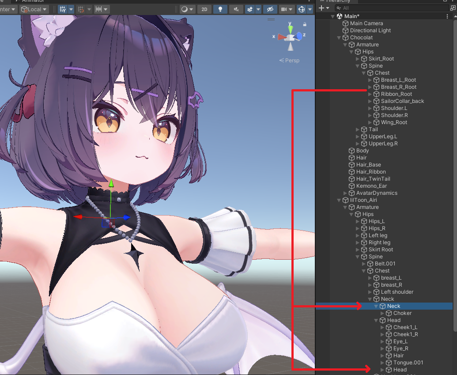The image size is (457, 375).
Task: Expand the Skirt_Root tree node
Action: point(358,59)
